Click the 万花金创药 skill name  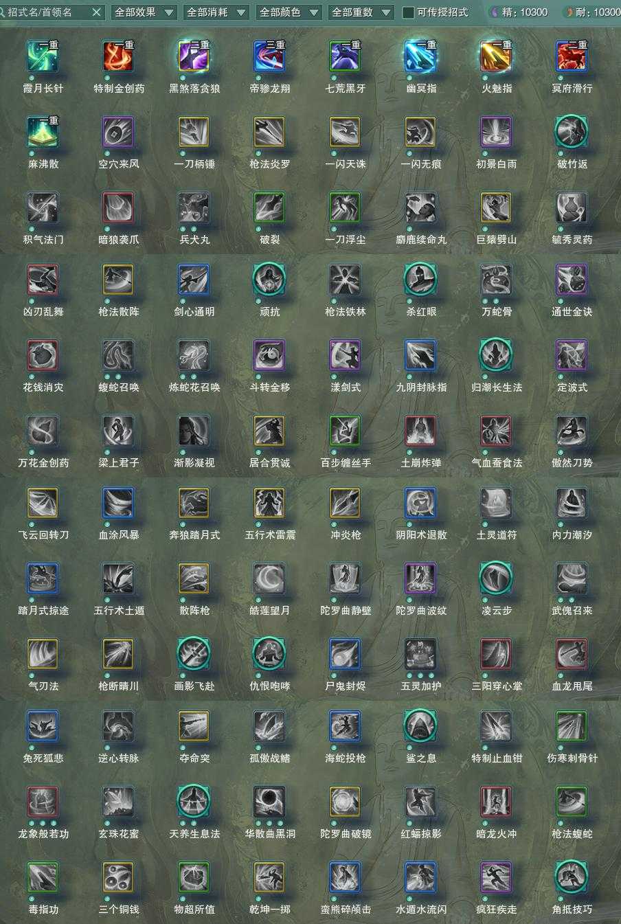43,462
